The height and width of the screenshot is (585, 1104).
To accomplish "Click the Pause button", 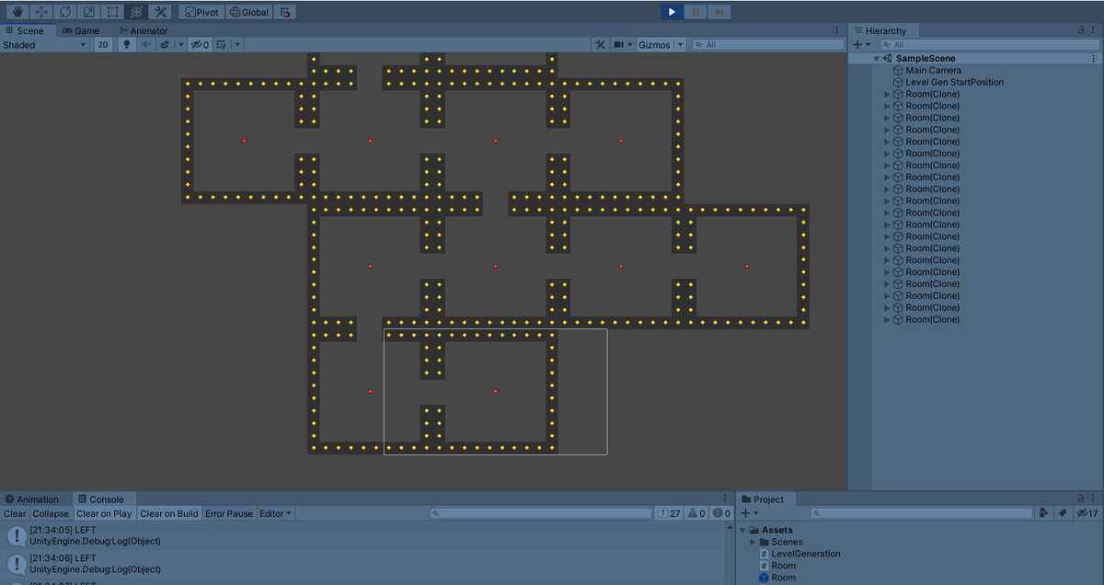I will click(696, 12).
